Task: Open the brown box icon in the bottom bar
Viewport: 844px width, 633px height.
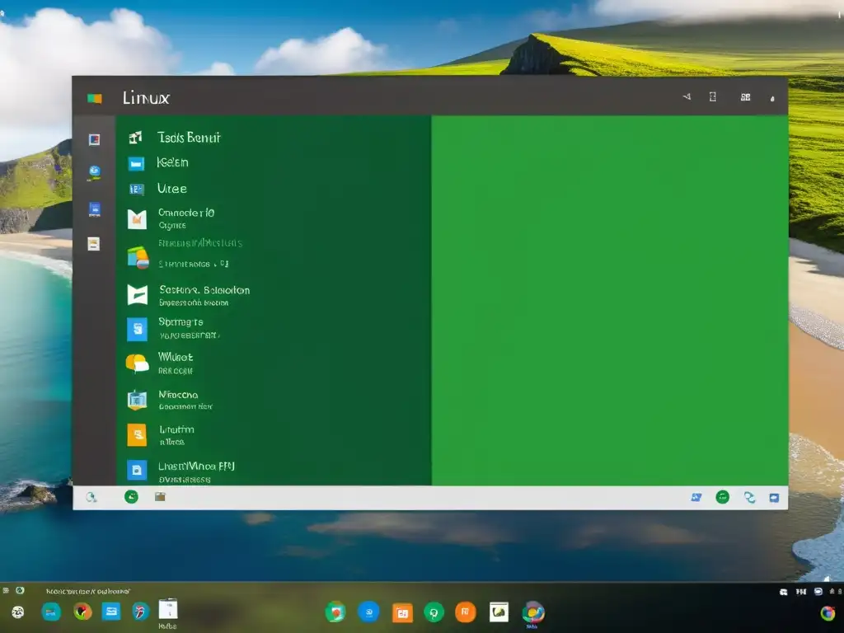Action: (x=160, y=496)
